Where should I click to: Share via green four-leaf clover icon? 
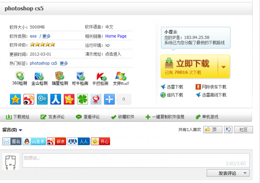point(82,99)
